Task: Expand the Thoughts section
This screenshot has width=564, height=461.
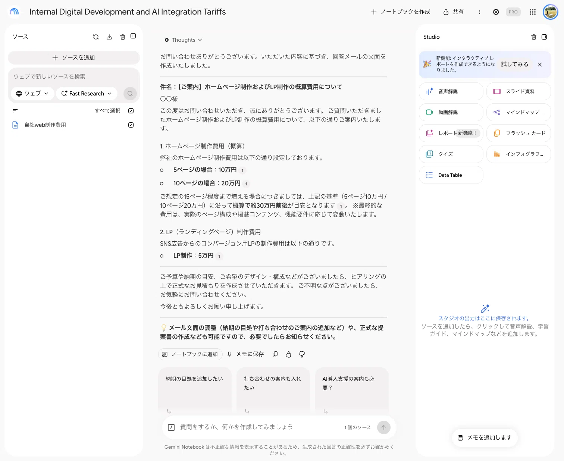Action: click(184, 40)
